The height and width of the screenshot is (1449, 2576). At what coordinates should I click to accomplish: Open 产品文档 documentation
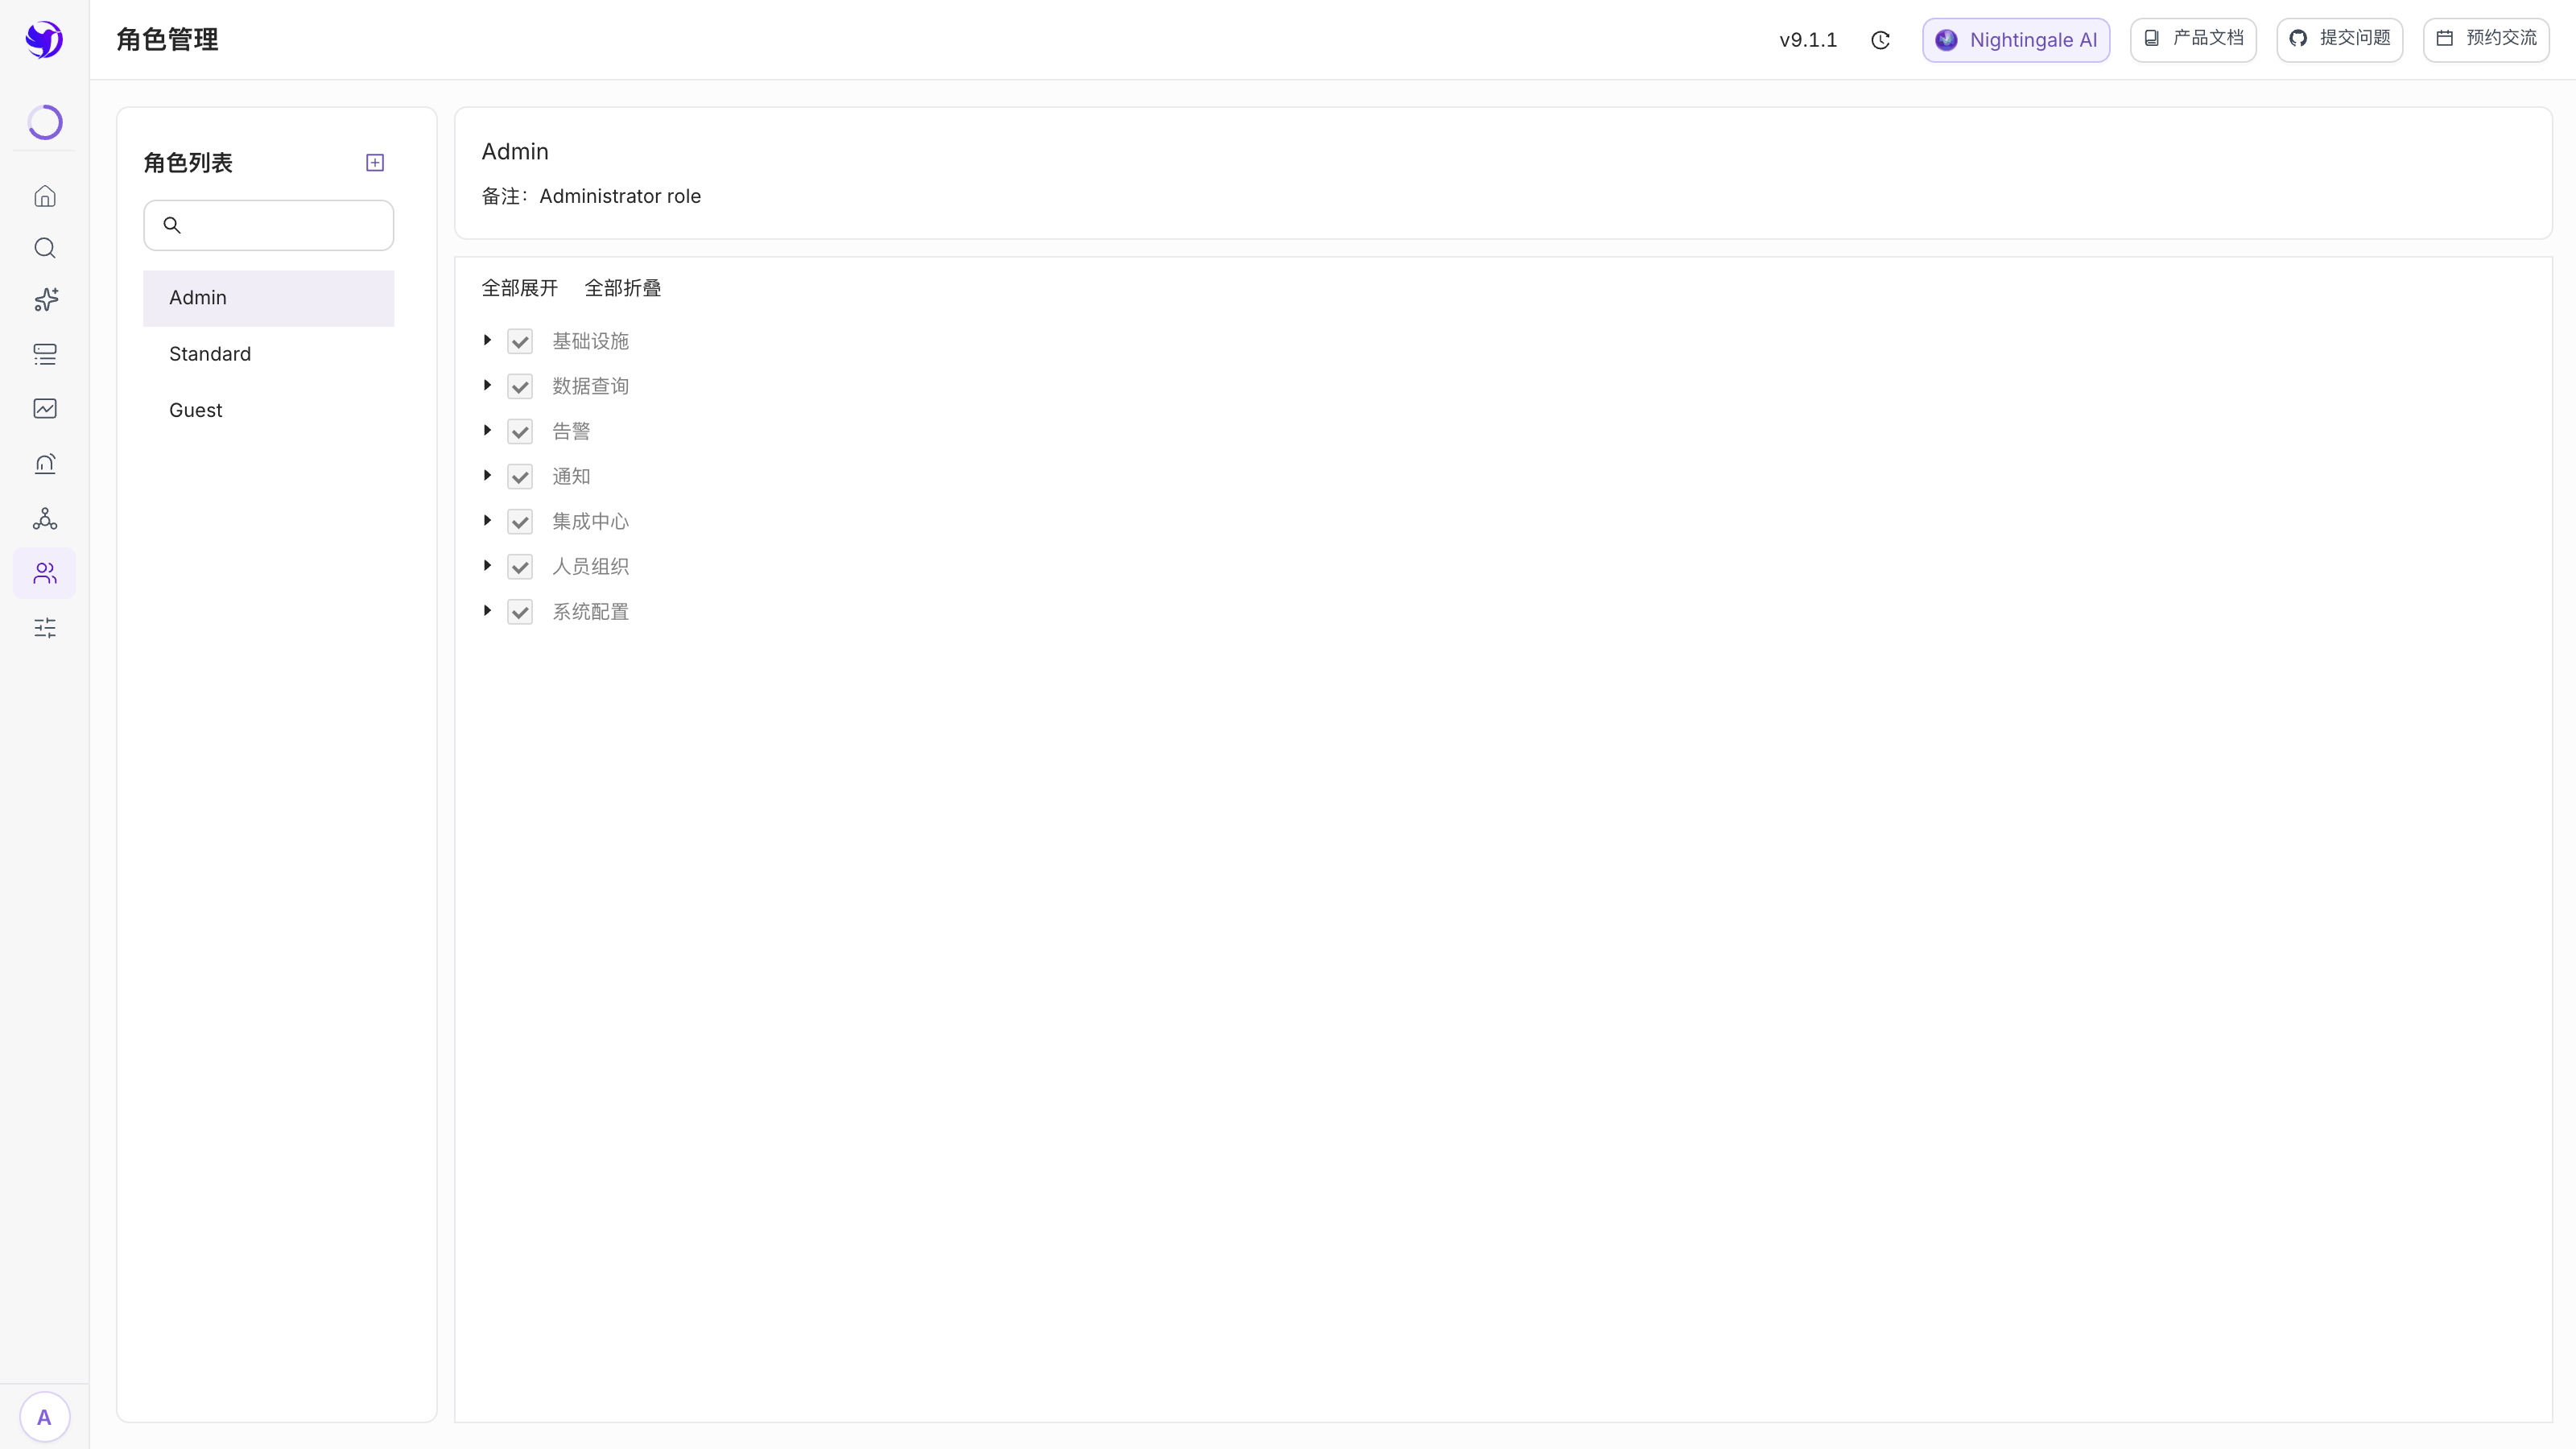coord(2193,39)
